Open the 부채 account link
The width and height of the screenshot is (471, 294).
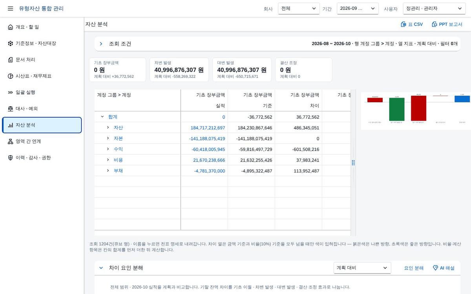click(x=118, y=171)
